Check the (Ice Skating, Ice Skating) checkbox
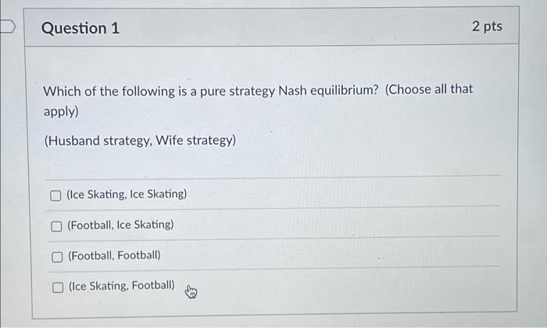Image resolution: width=547 pixels, height=328 pixels. [x=55, y=196]
